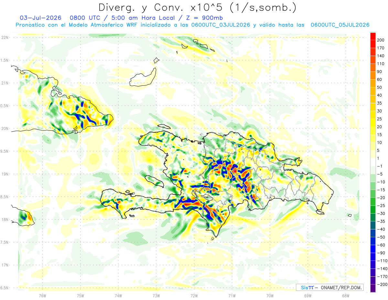Click the "71W" longitude axis label
The height and width of the screenshot is (300, 388).
tap(232, 295)
